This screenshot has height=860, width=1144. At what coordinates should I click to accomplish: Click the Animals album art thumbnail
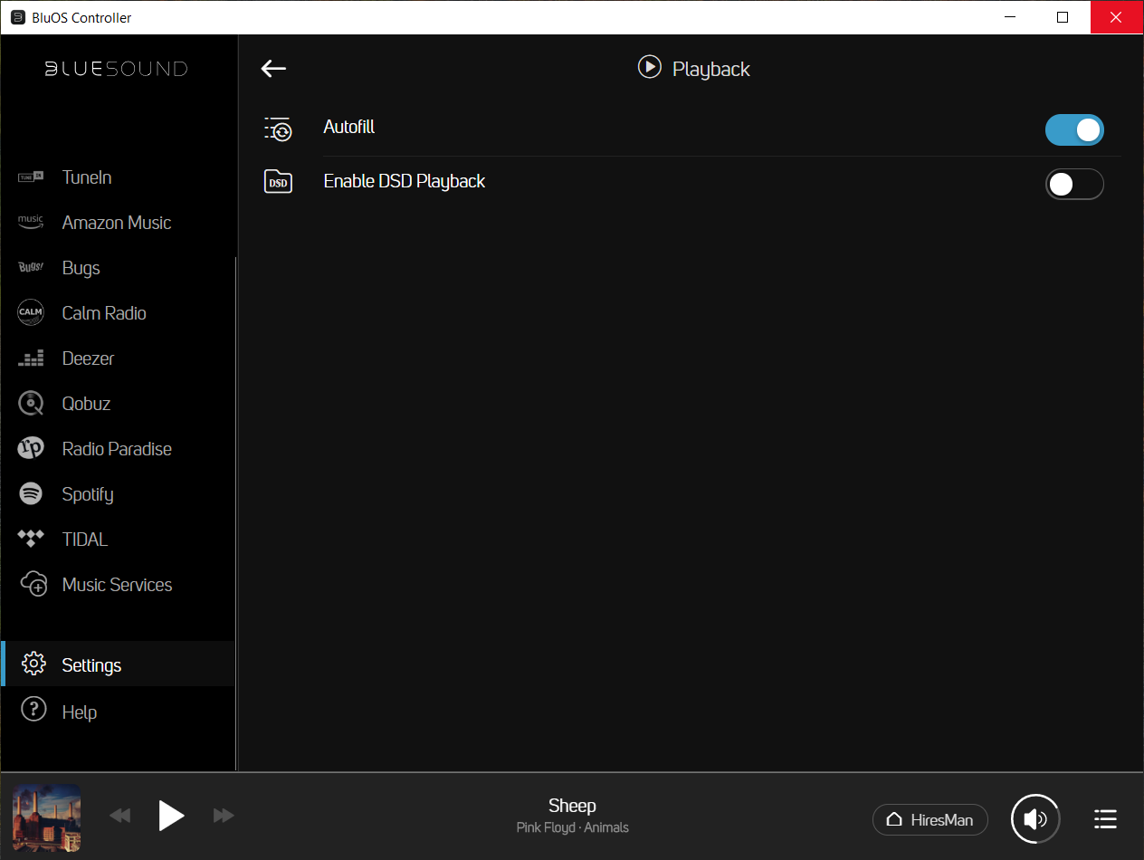point(47,818)
